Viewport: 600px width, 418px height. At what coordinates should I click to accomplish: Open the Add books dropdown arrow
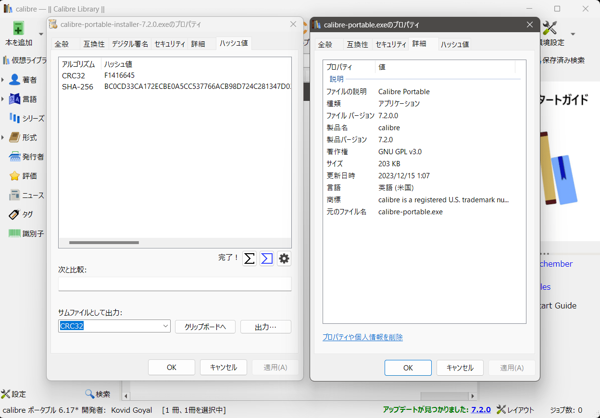41,34
